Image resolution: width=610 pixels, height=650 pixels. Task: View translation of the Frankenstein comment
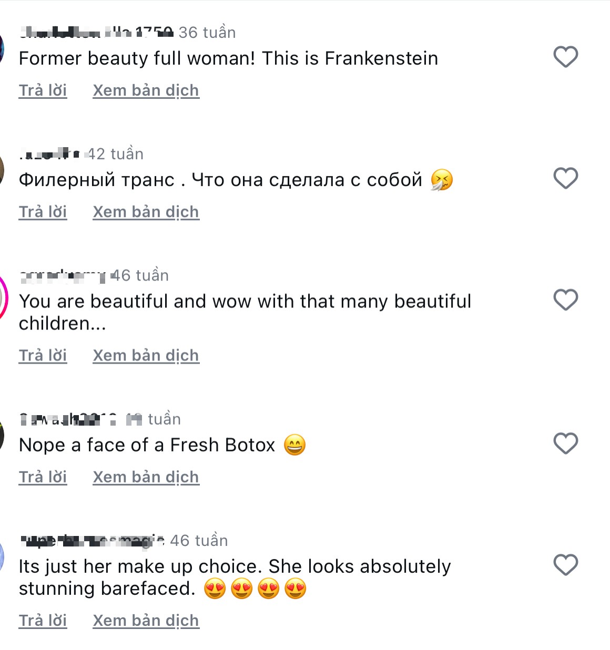click(x=146, y=90)
